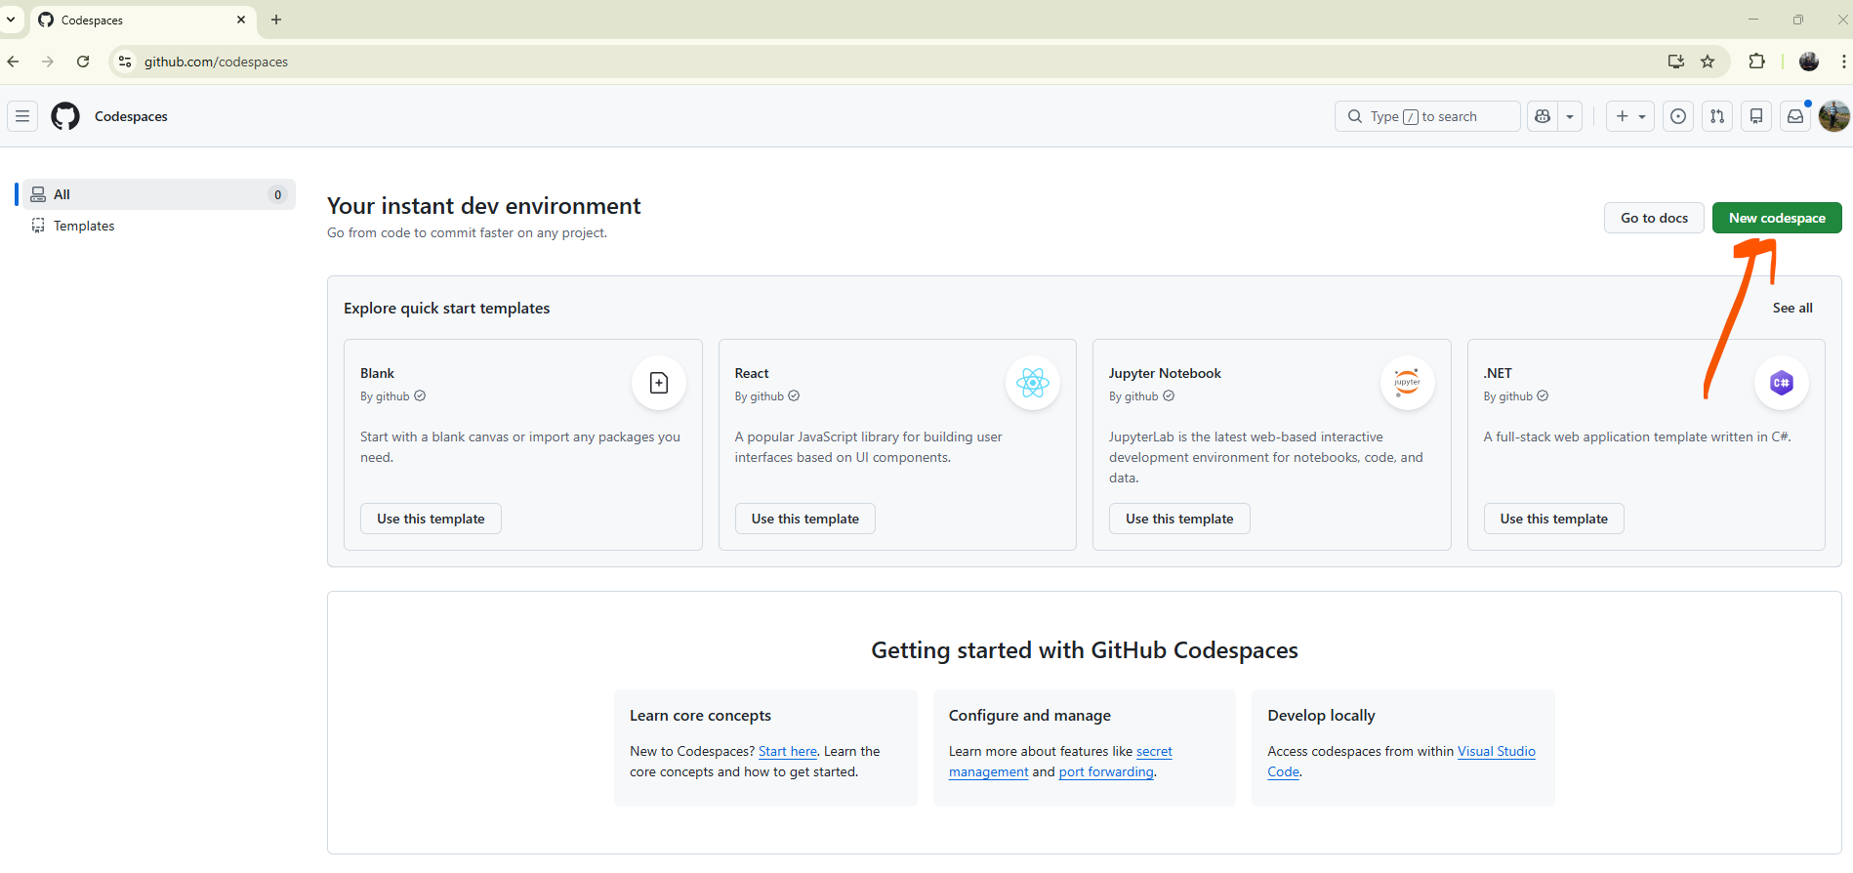Open the tab search dropdown arrow
The image size is (1853, 873).
click(x=11, y=20)
